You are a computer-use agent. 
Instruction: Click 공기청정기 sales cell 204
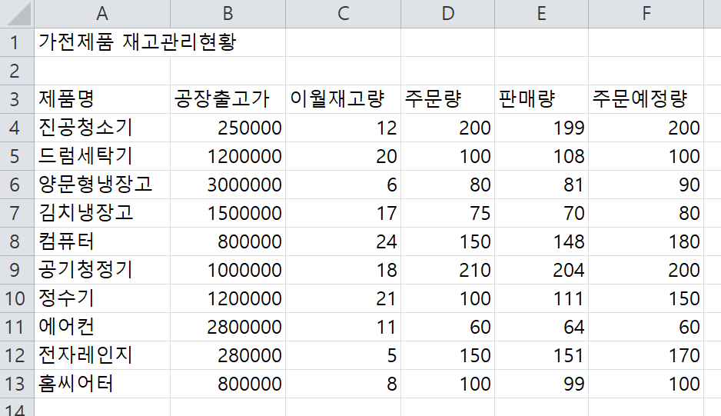542,270
